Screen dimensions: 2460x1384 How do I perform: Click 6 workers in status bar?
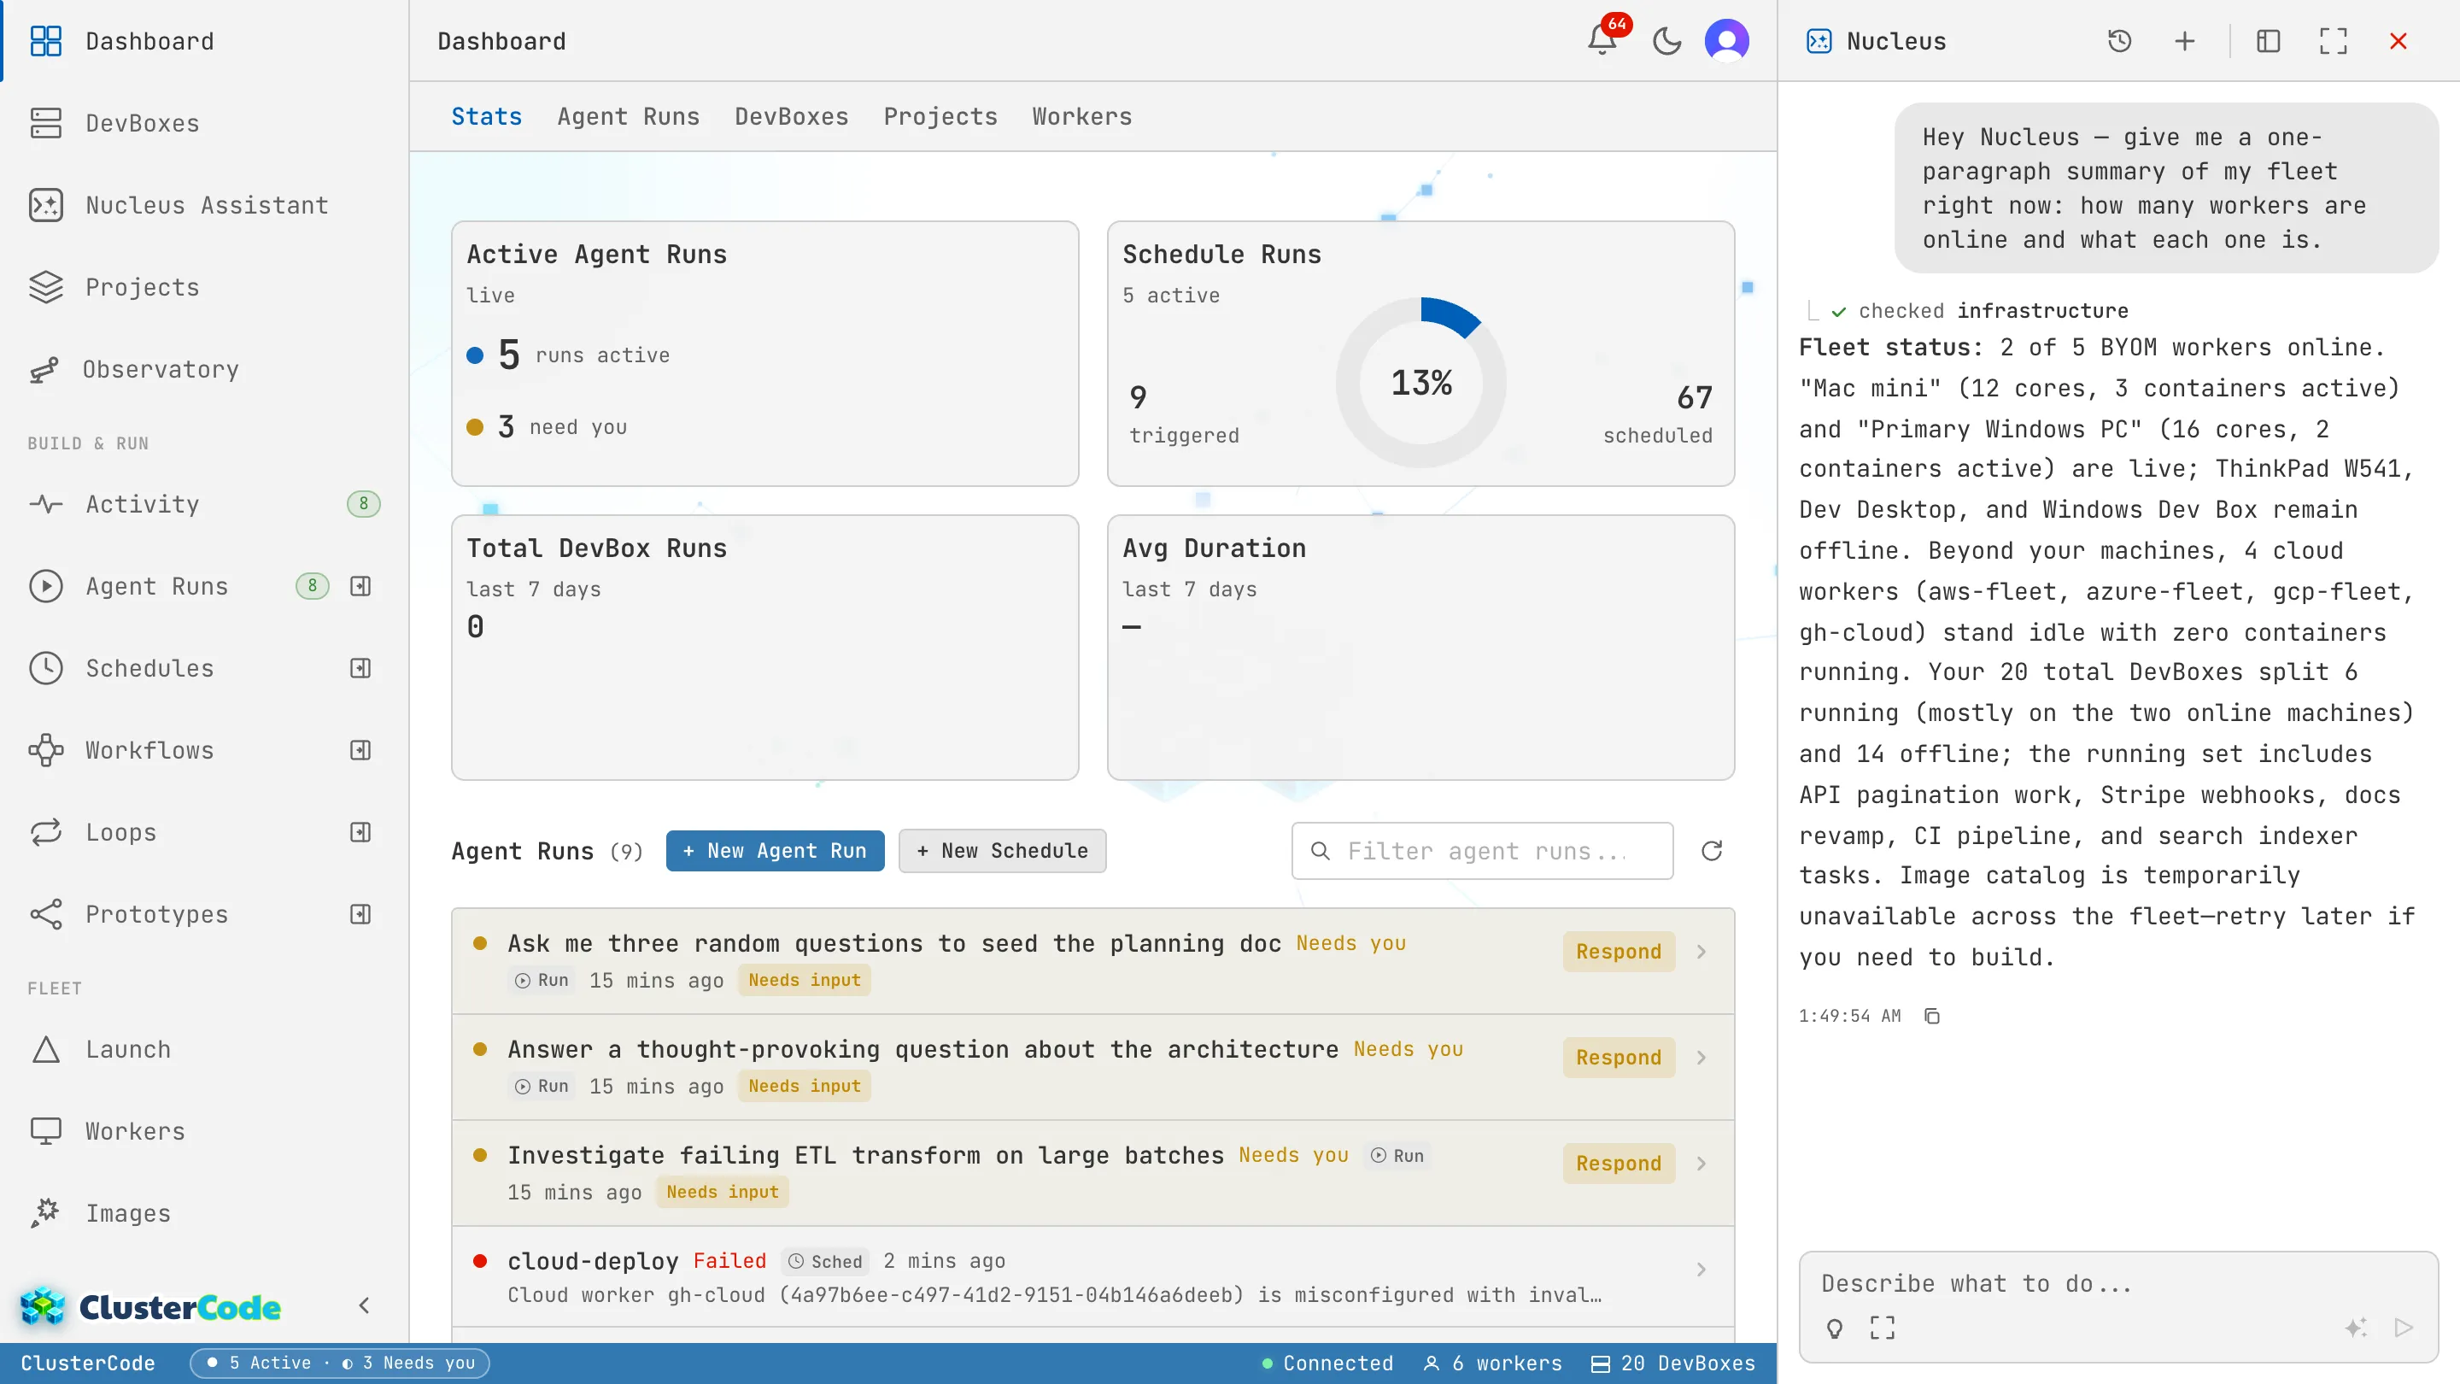pos(1492,1363)
